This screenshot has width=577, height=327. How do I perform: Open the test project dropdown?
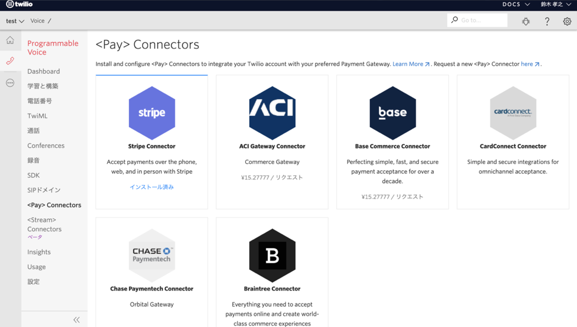[x=15, y=21]
